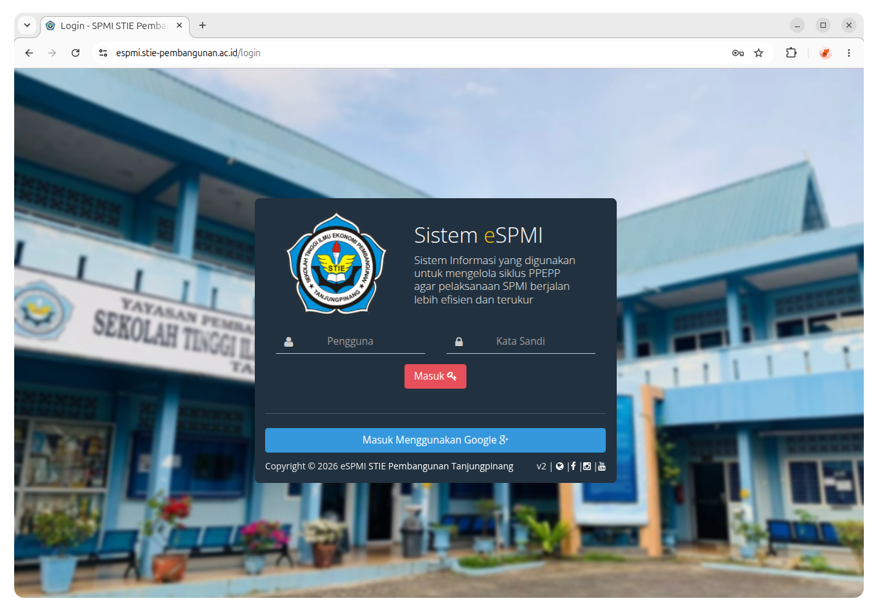Click the Sistem eSPMI heading
The image size is (878, 614).
click(x=478, y=236)
